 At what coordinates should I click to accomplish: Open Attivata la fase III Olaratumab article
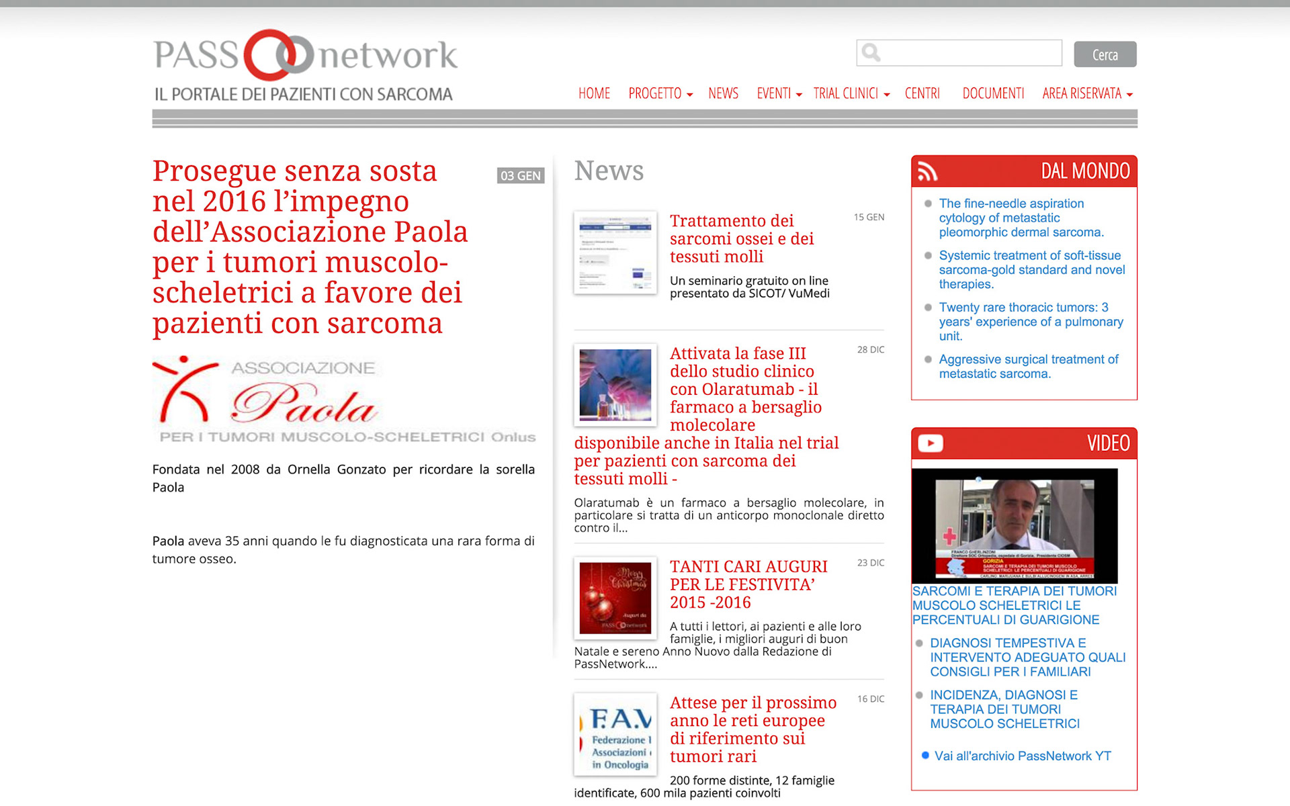tap(707, 416)
